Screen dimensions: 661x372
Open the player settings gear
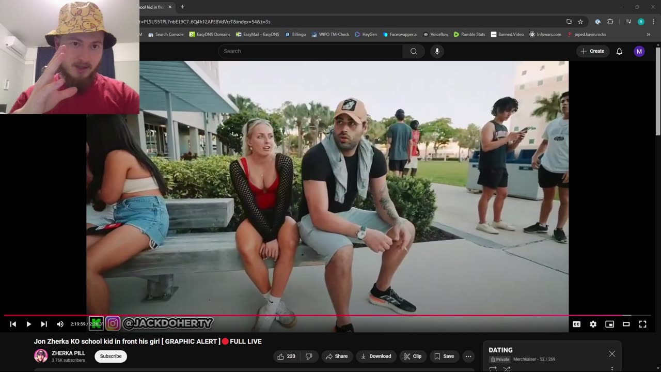coord(593,324)
